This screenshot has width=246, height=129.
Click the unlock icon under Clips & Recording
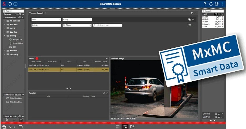(21, 120)
